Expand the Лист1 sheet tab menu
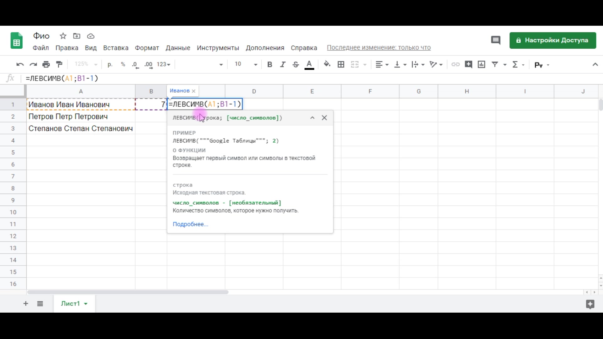This screenshot has width=603, height=339. [x=86, y=304]
